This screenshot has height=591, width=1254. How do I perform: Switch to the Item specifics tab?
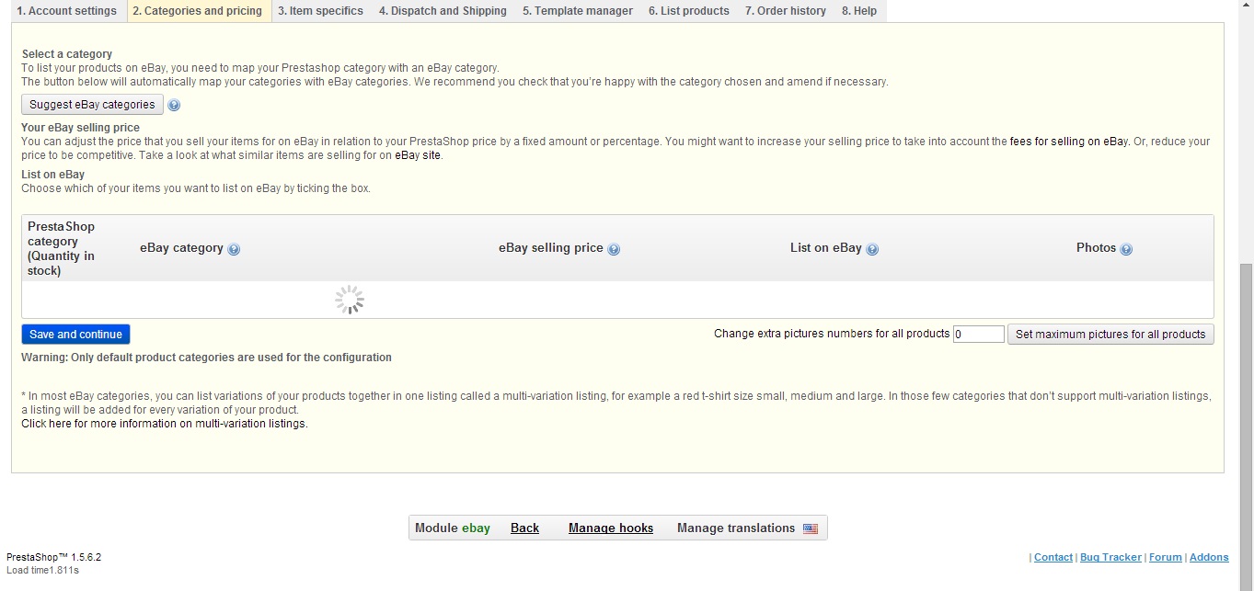click(x=320, y=11)
